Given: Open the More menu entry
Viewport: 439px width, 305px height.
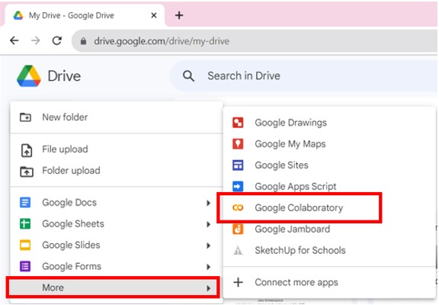Looking at the screenshot, I should (113, 287).
